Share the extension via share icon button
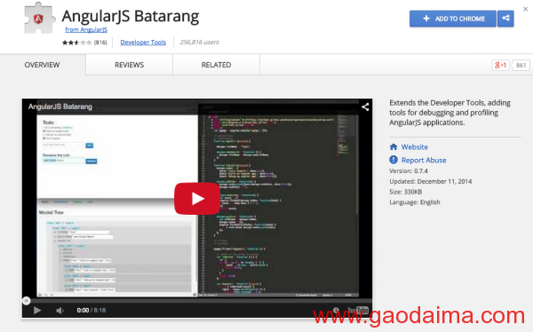The height and width of the screenshot is (332, 533). tap(505, 19)
